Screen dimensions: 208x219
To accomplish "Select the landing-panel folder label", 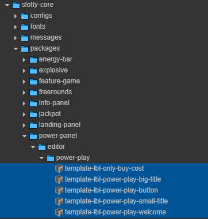I will pos(60,125).
